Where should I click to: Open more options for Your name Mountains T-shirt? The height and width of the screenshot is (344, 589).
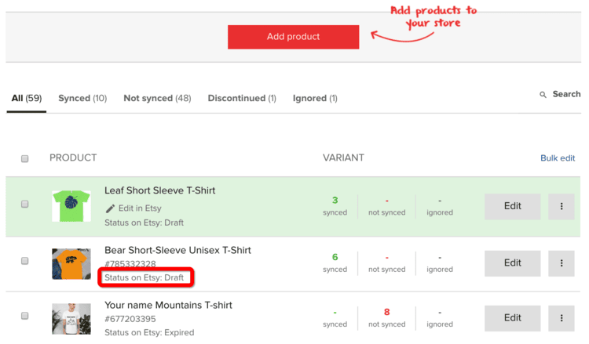tap(562, 318)
